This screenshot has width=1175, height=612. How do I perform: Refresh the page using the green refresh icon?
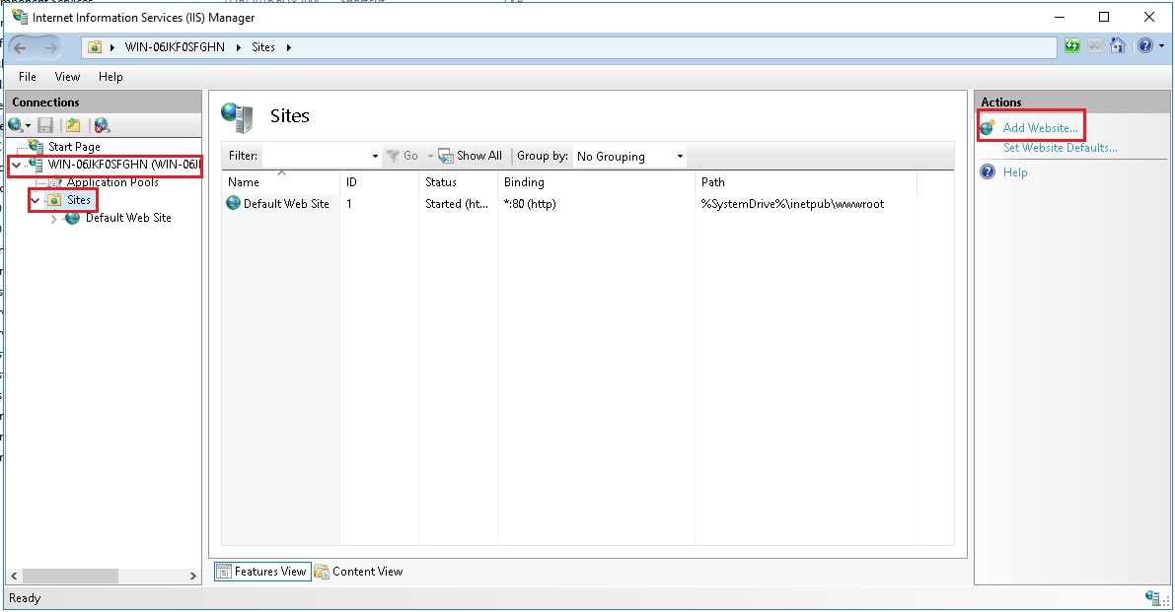pos(1071,46)
